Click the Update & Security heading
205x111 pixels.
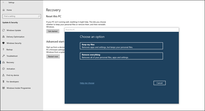tap(10, 22)
